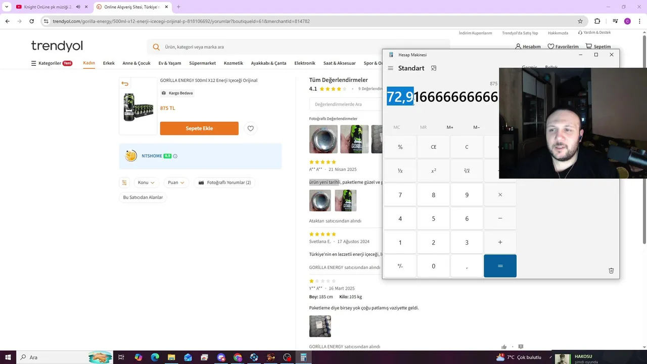The width and height of the screenshot is (647, 364).
Task: Click calculator digit 5
Action: pos(434,218)
